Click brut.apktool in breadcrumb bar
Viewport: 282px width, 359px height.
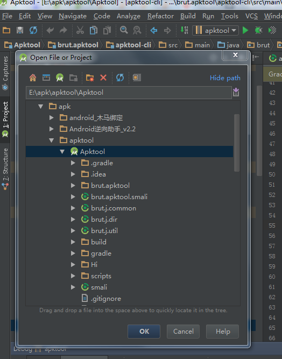pos(73,45)
